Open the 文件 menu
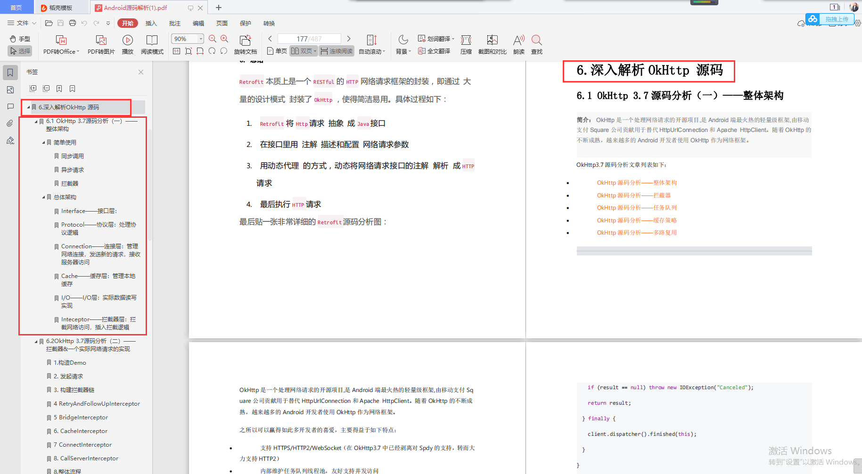 (x=22, y=23)
